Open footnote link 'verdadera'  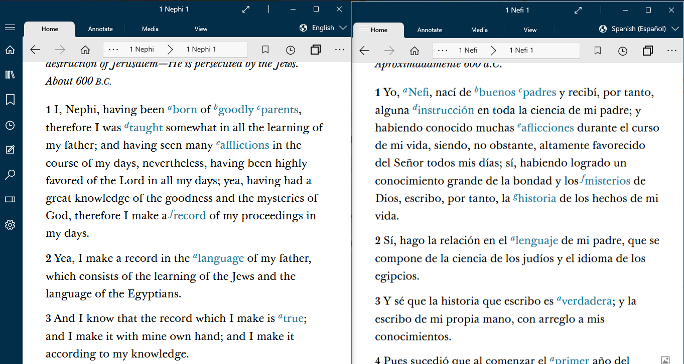click(x=584, y=301)
